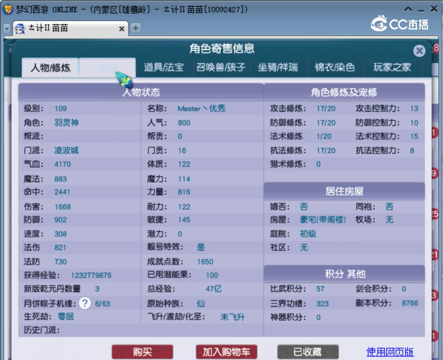This screenshot has height=360, width=443.
Task: Switch to the 召唤兽/孩子 tab
Action: pos(221,67)
